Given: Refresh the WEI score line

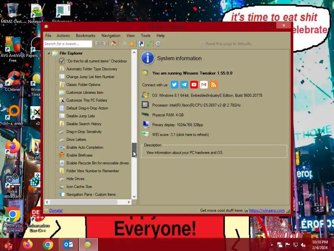Looking at the screenshot, I should tap(180, 135).
